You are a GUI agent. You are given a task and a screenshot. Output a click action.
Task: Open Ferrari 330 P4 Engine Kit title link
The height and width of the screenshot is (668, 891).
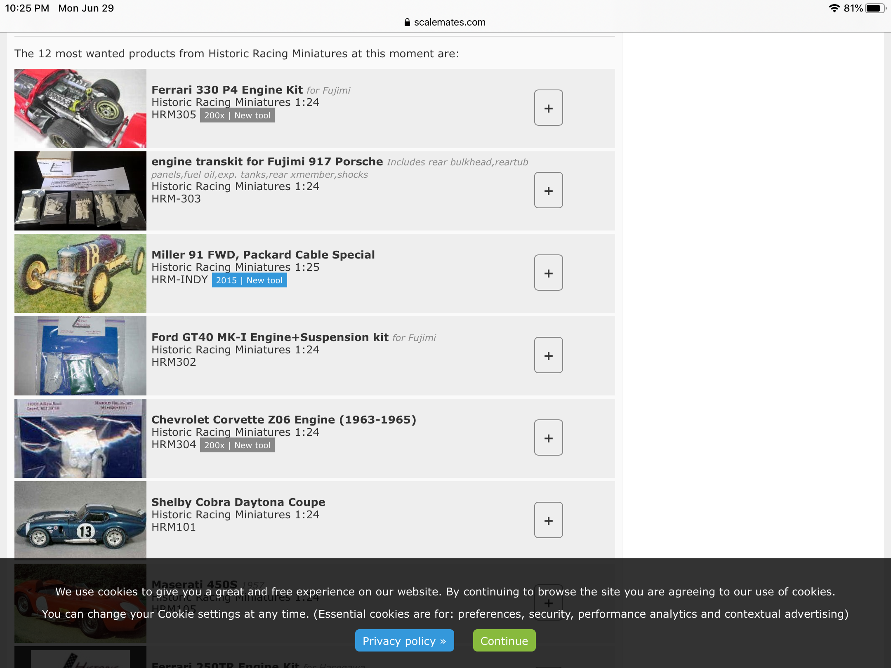coord(227,90)
